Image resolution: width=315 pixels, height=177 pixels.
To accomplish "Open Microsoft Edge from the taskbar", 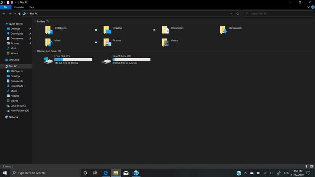I will pyautogui.click(x=106, y=173).
